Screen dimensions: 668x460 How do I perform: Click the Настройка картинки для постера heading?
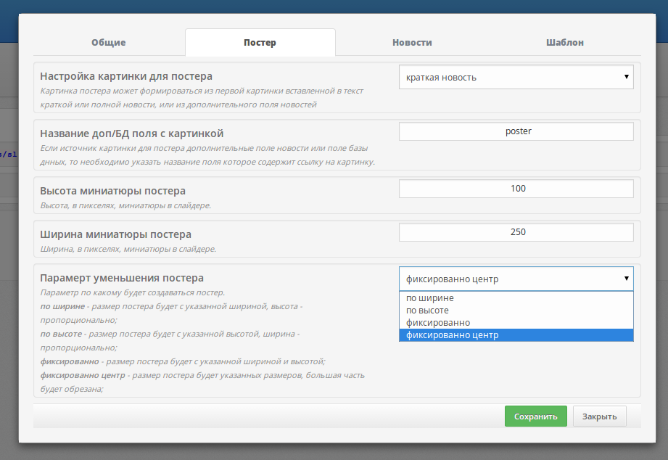tap(126, 76)
